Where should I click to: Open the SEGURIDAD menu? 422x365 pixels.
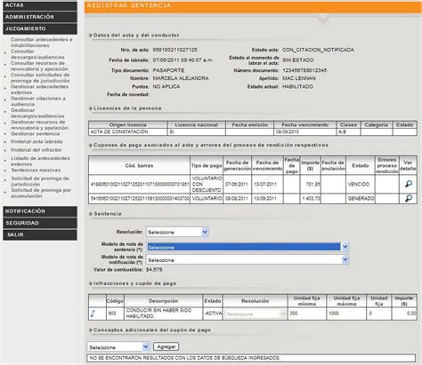coord(40,223)
